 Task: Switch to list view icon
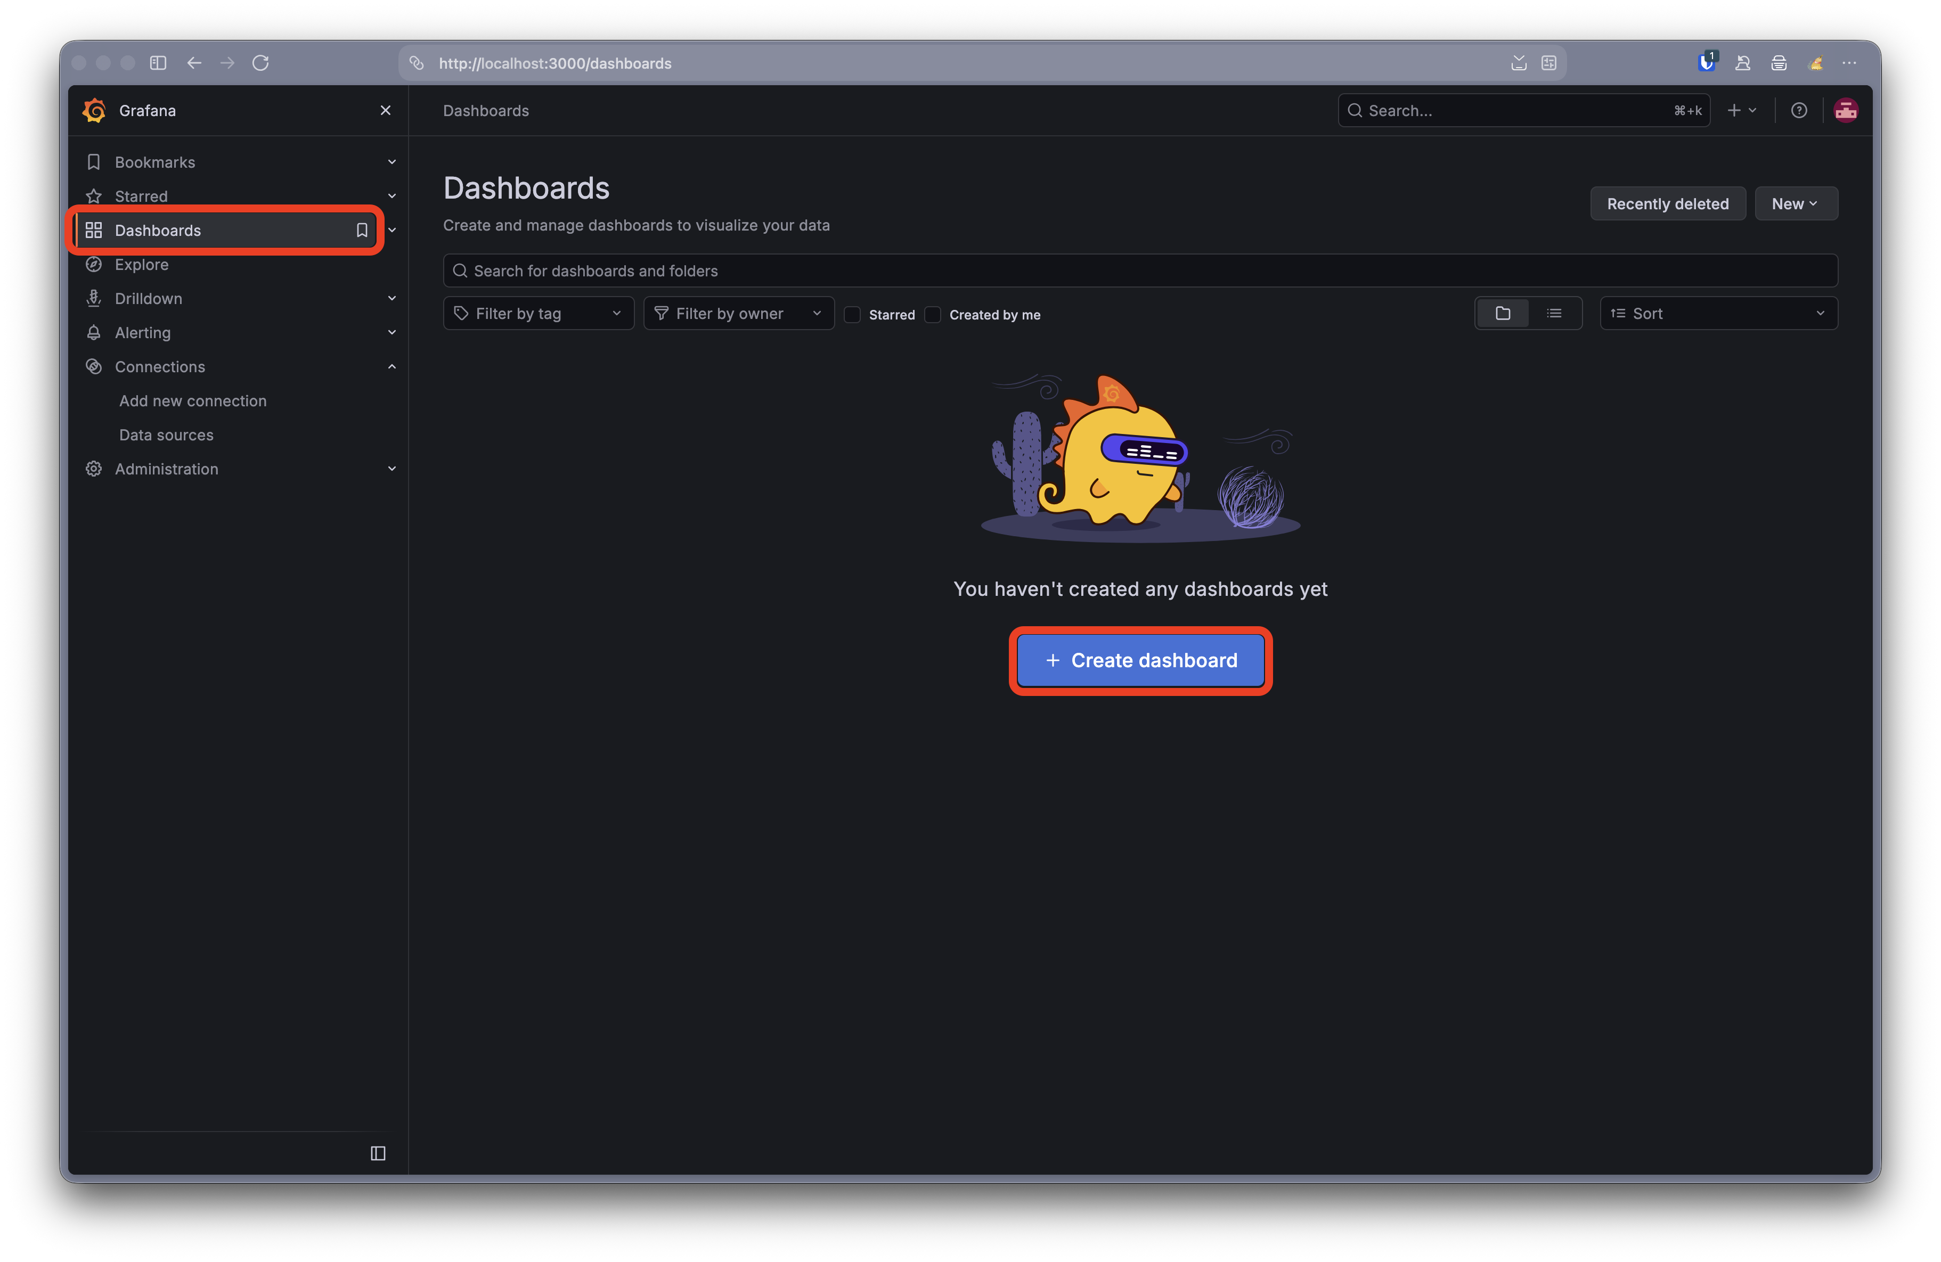1554,314
